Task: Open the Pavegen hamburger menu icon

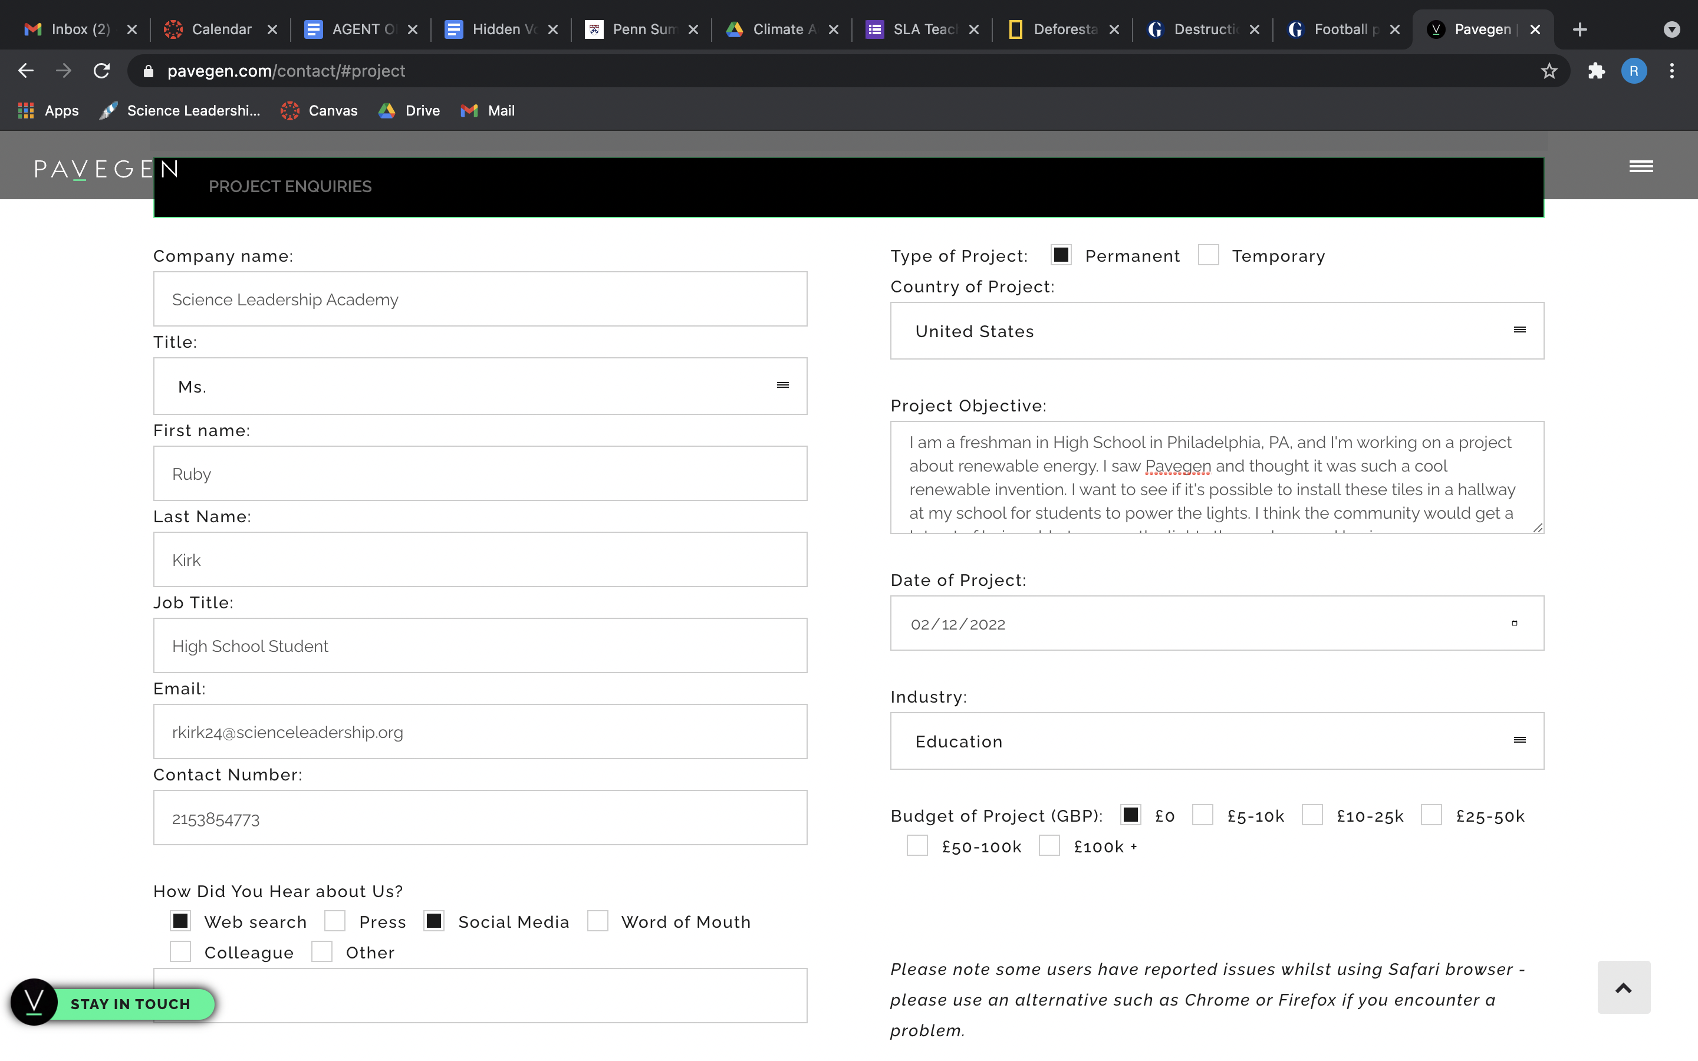Action: (x=1640, y=166)
